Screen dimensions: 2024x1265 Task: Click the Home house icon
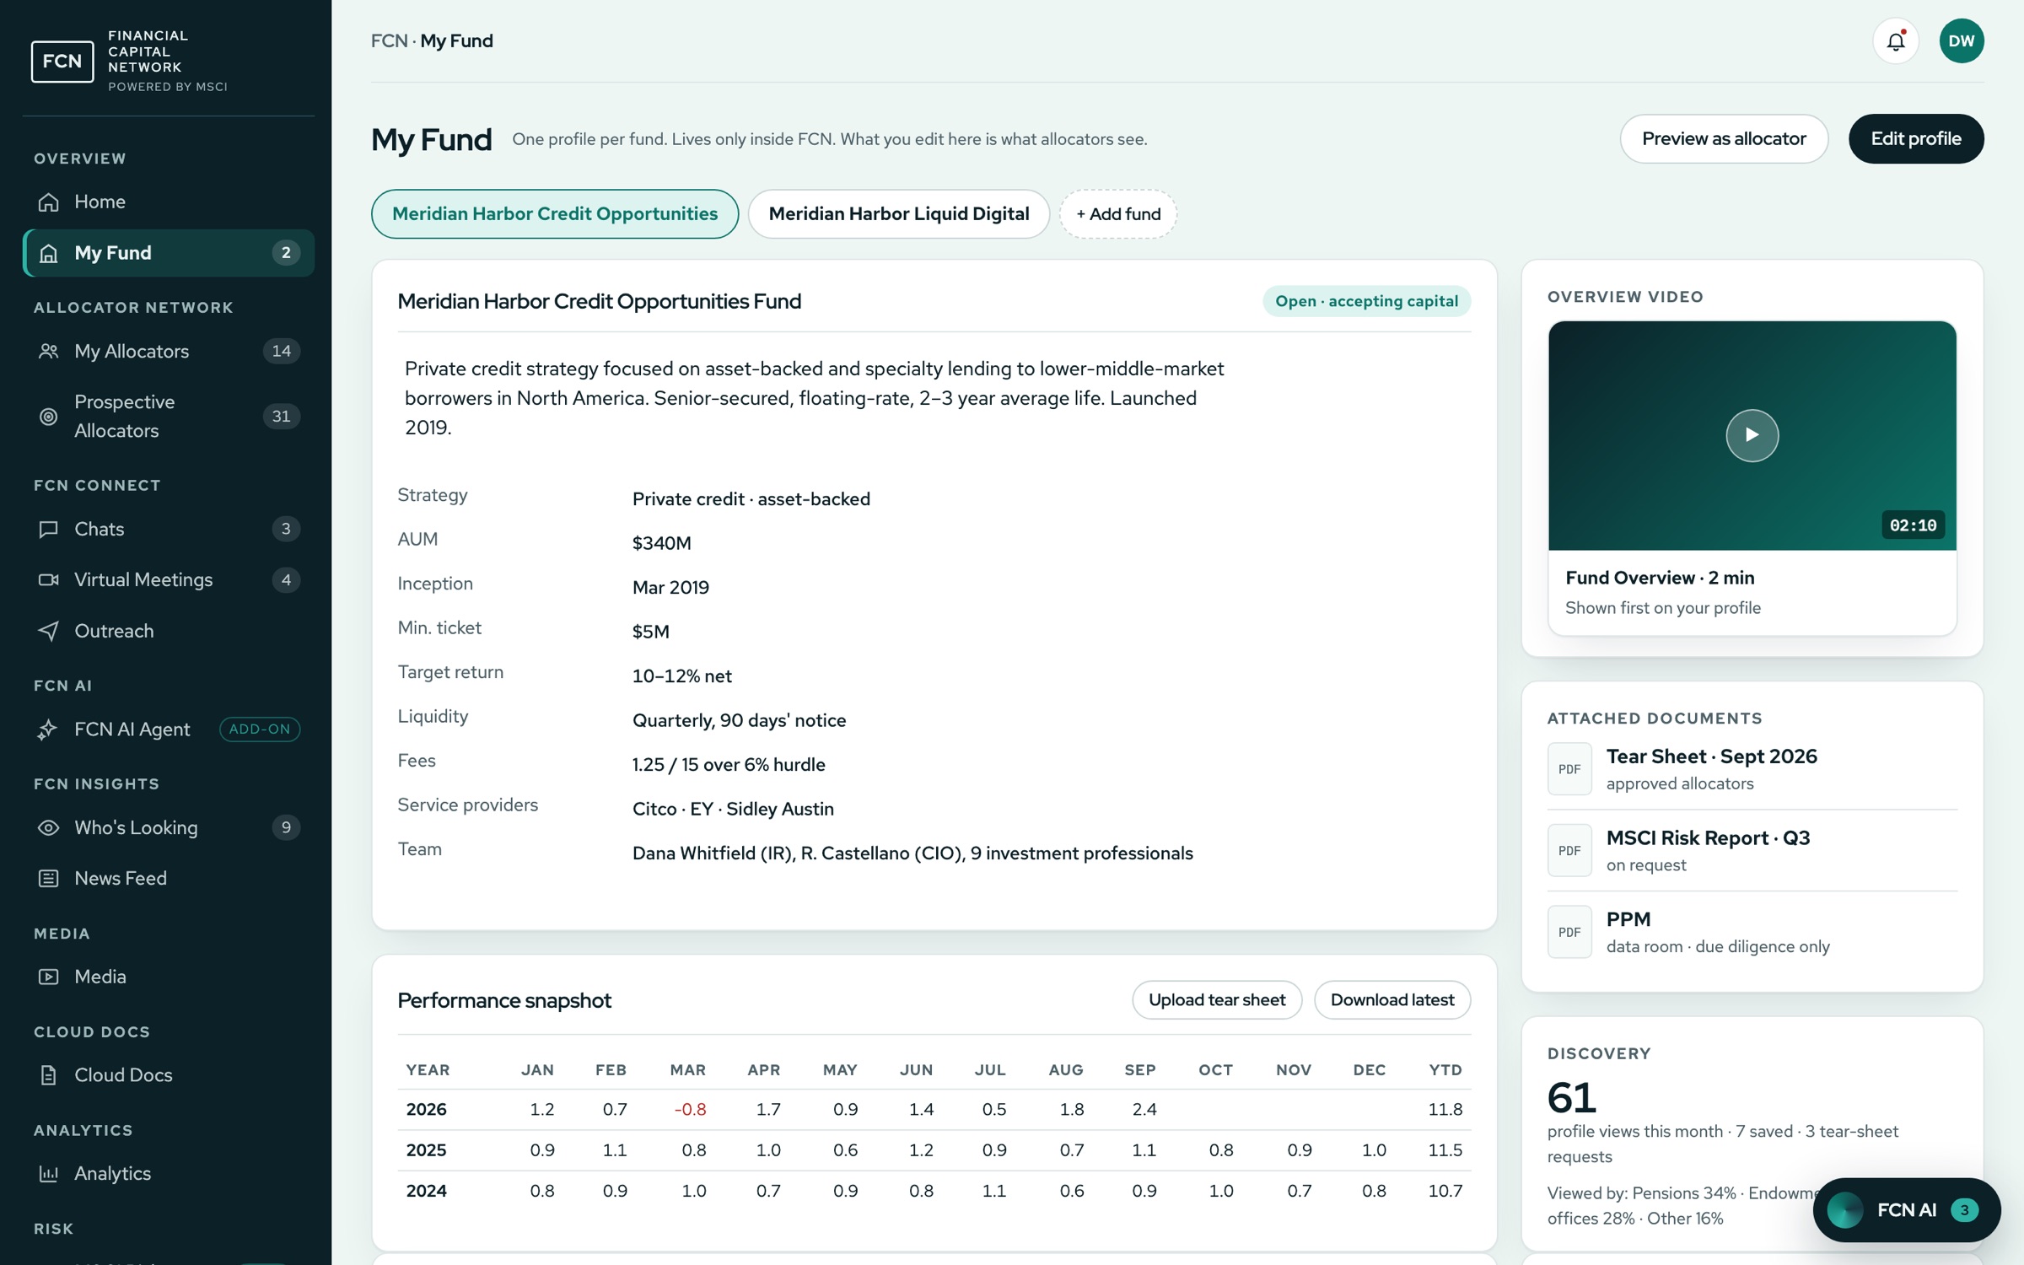49,202
